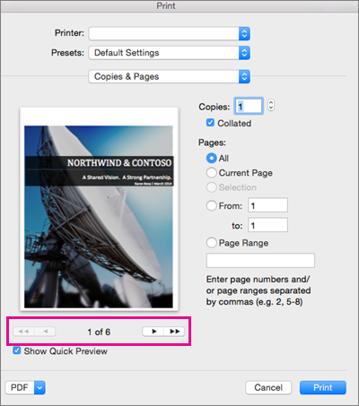Click the Copies number field
The width and height of the screenshot is (359, 406).
249,106
